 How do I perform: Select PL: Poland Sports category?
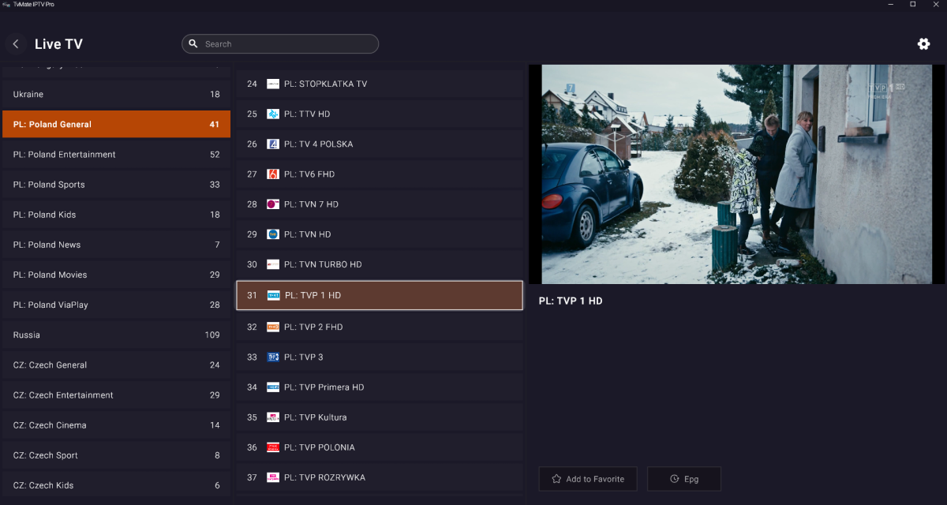point(116,185)
